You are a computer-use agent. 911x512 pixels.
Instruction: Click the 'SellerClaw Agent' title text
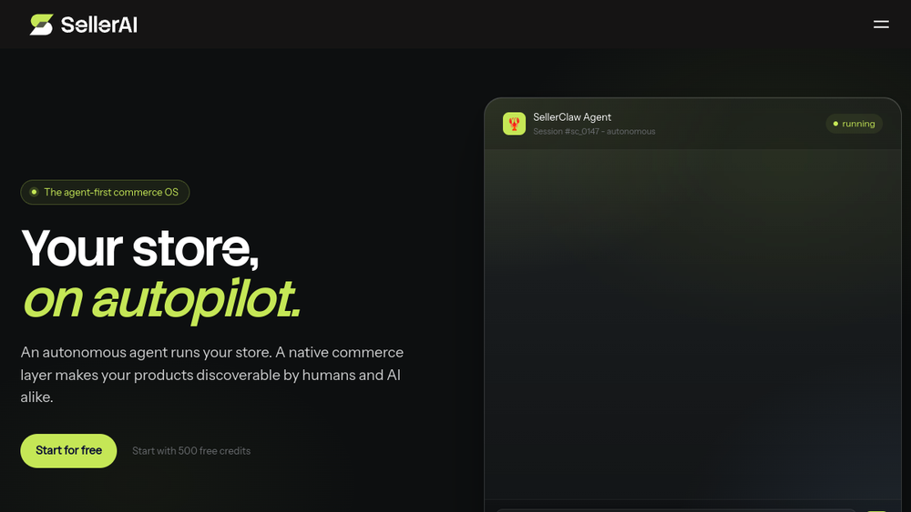[572, 117]
